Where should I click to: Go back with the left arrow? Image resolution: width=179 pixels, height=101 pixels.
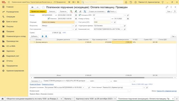(x=32, y=7)
